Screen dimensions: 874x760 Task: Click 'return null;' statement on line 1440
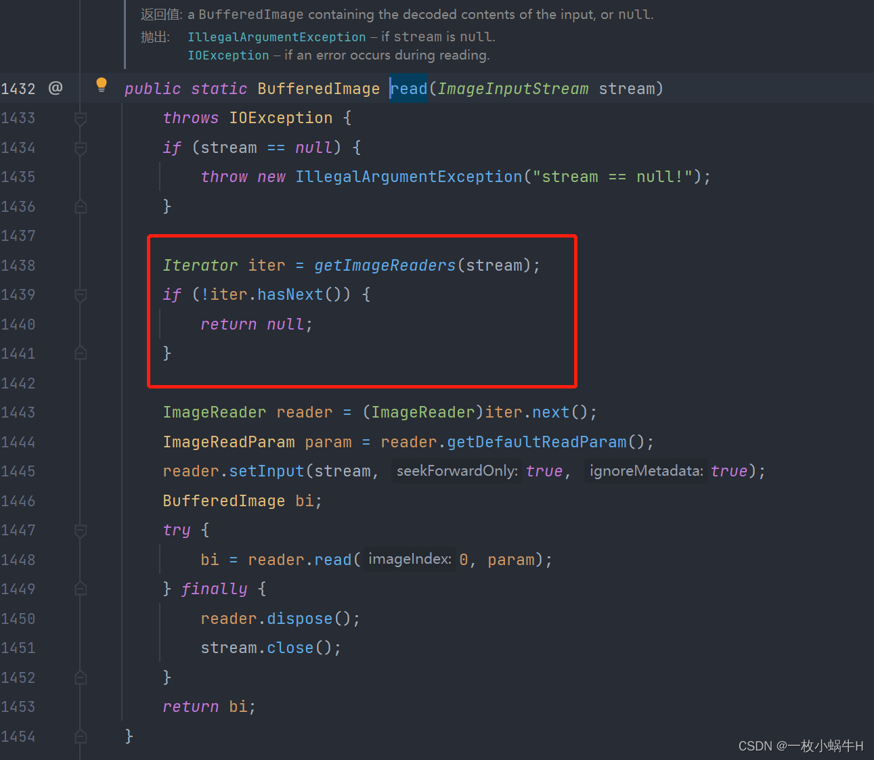click(257, 324)
